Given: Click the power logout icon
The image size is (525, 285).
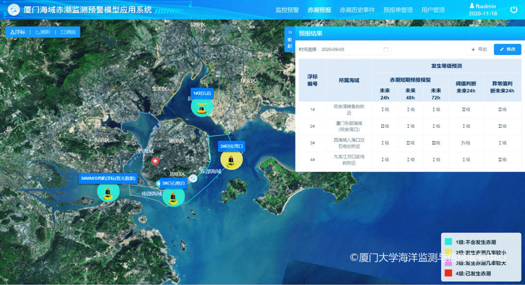Looking at the screenshot, I should (514, 10).
